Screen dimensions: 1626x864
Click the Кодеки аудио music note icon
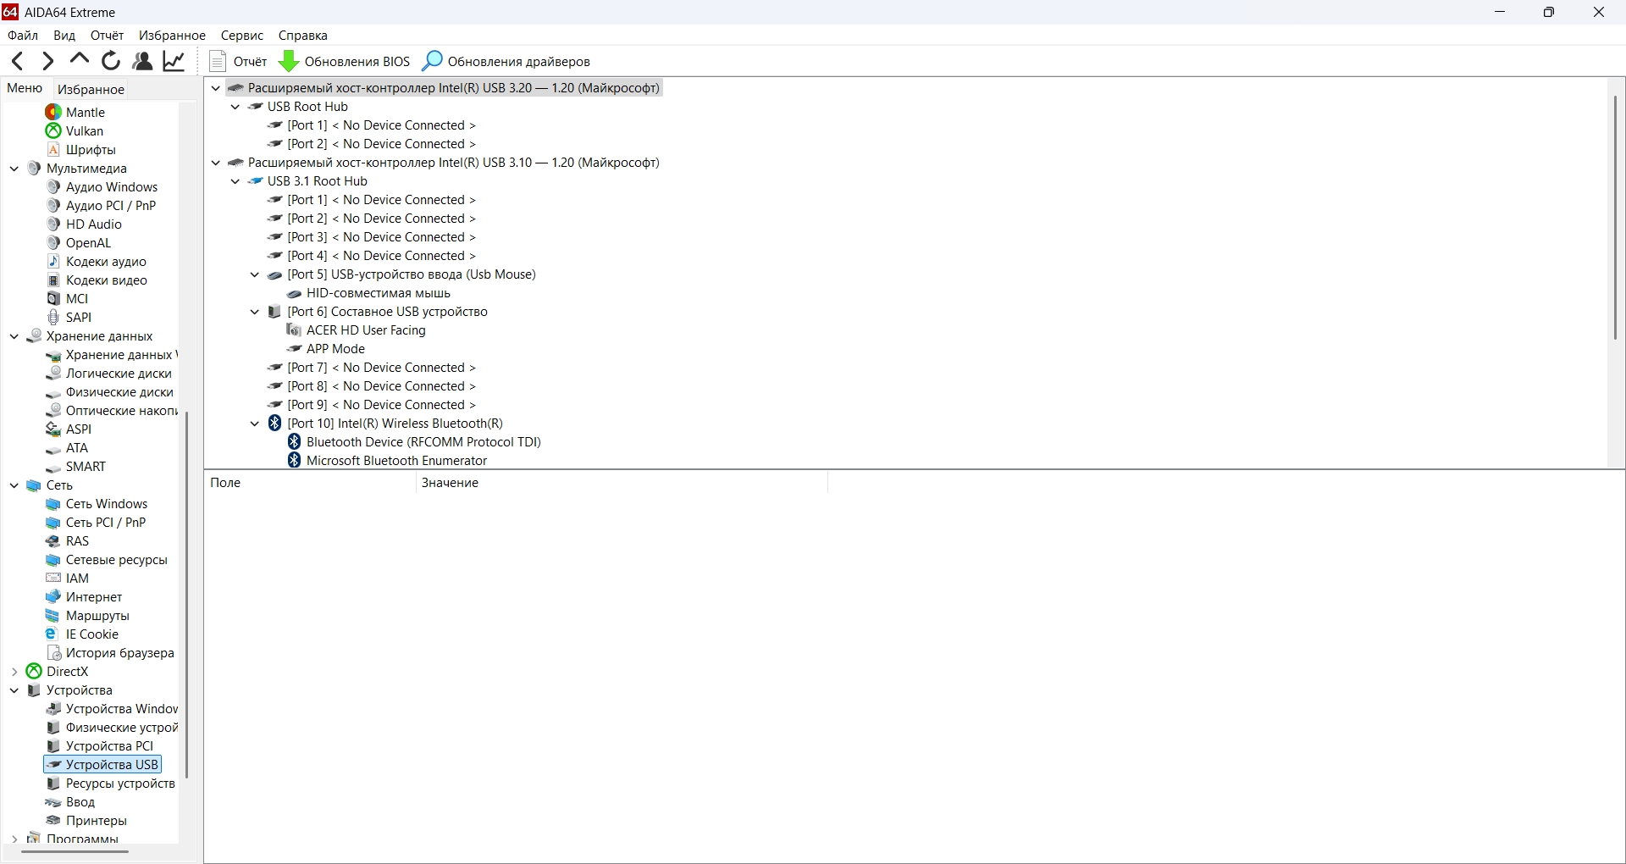[53, 261]
